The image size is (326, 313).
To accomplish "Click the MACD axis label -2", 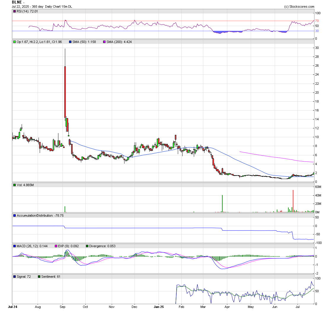I will (x=316, y=274).
